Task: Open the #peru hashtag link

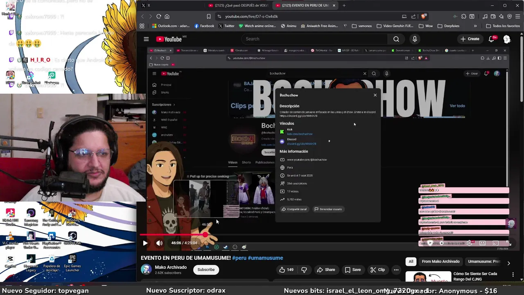Action: click(239, 258)
